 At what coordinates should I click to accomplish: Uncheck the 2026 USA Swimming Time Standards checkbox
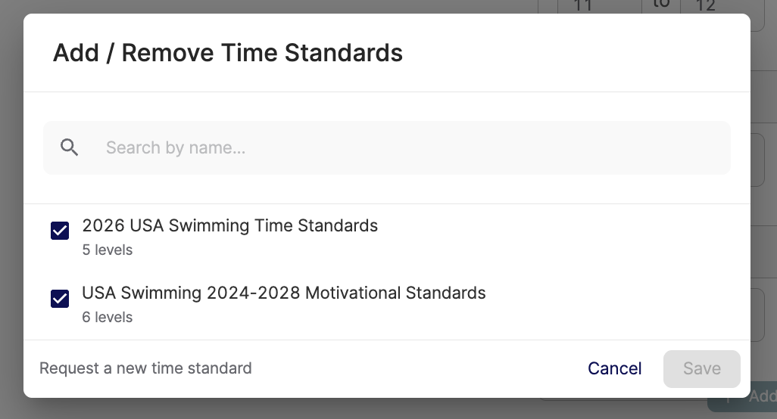click(x=60, y=231)
